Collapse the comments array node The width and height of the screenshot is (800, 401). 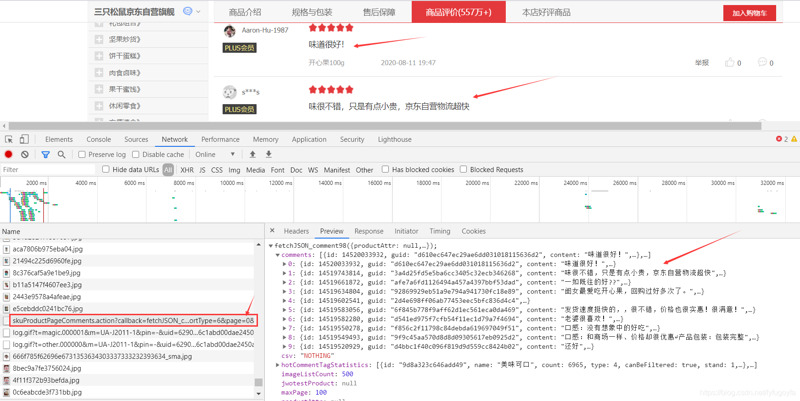[278, 255]
